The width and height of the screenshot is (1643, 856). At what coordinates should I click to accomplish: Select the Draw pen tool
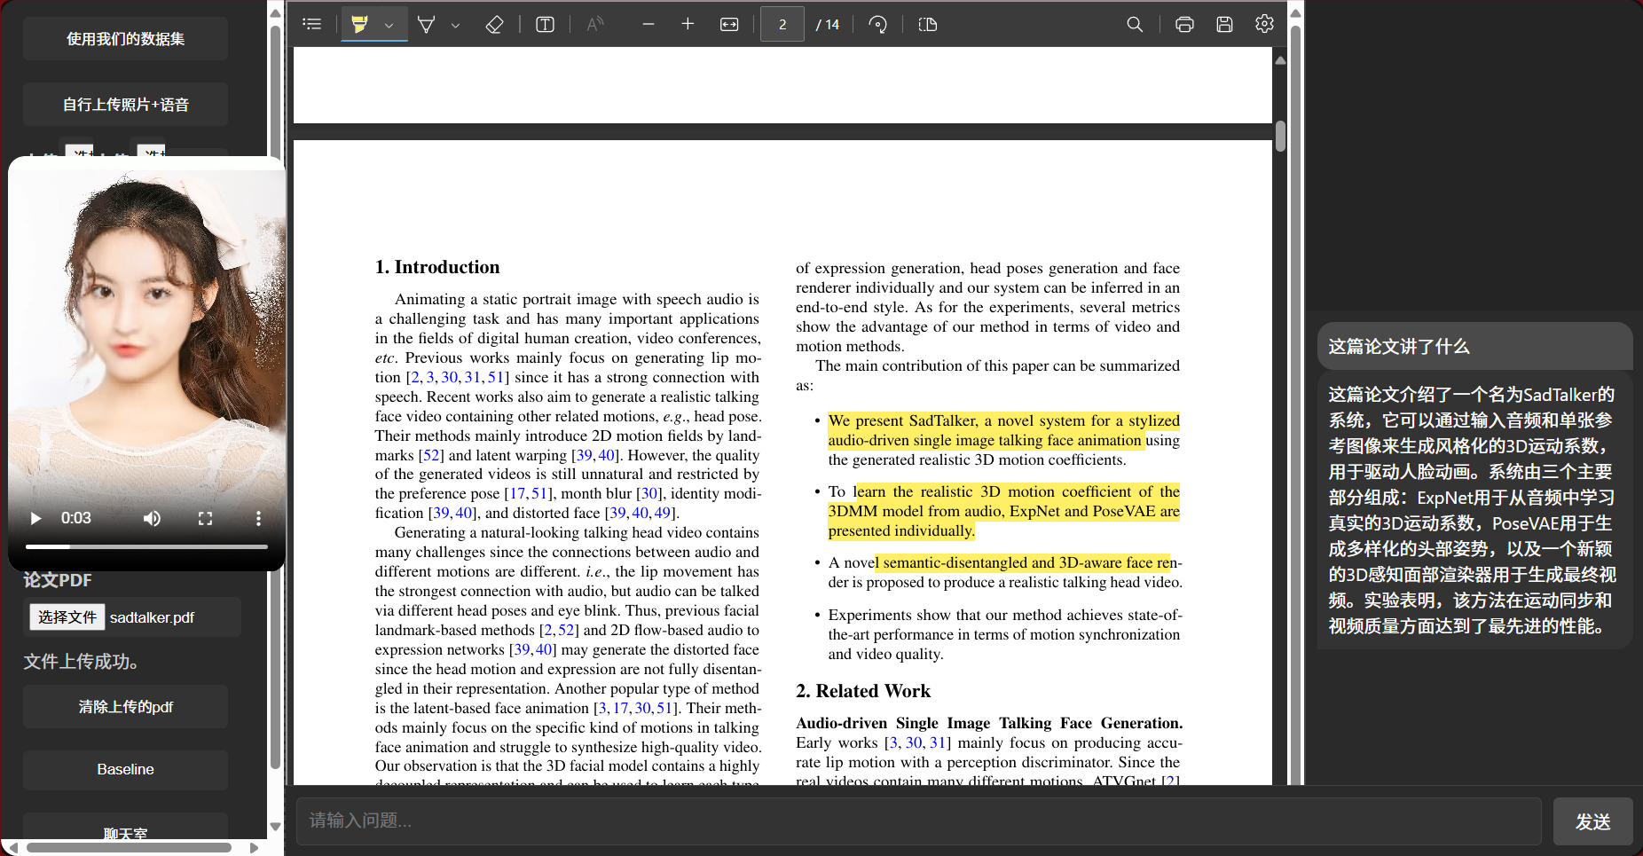click(x=427, y=25)
